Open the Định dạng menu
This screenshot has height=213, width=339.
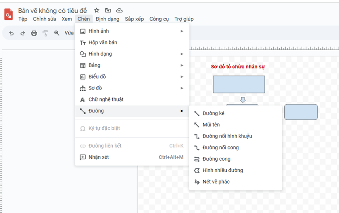(108, 19)
